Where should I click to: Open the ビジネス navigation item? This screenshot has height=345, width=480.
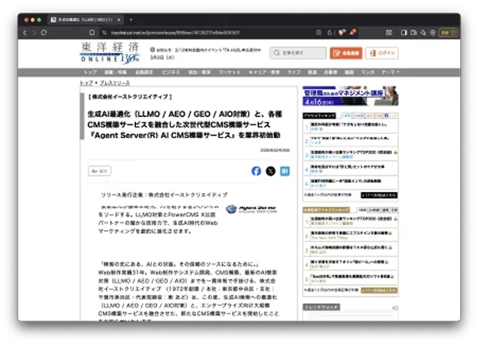tap(170, 72)
